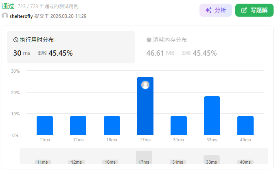Screen dimensions: 276x171
Task: Click the clock icon beside 执行用时分布
Action: 16,40
